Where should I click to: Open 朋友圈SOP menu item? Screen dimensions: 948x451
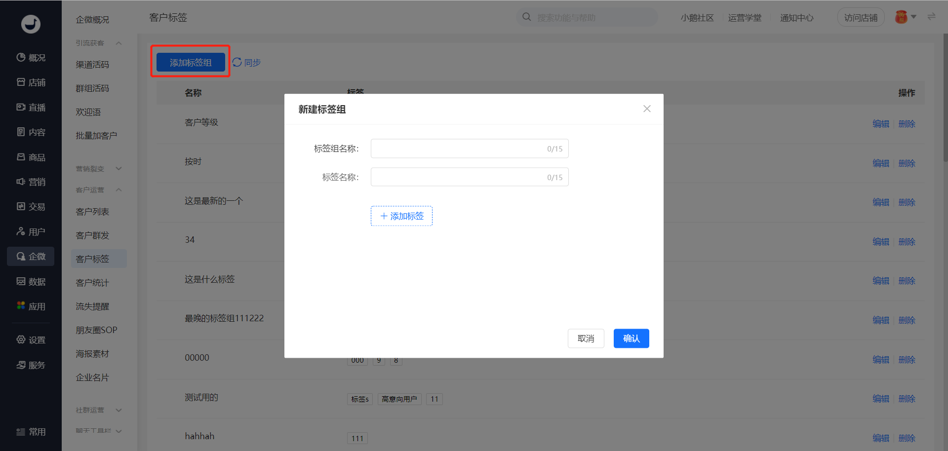tap(96, 330)
